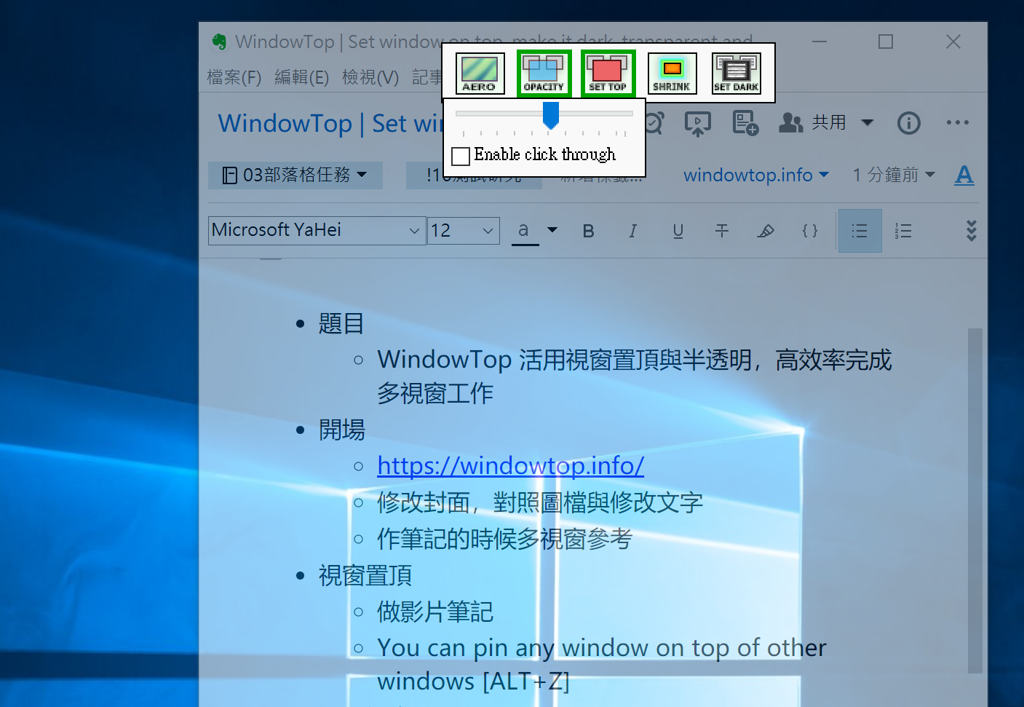Screen dimensions: 1024x707
Task: Toggle the SET TOP button
Action: [608, 74]
